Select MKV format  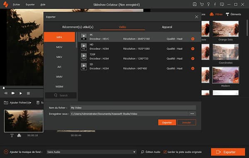[59, 57]
